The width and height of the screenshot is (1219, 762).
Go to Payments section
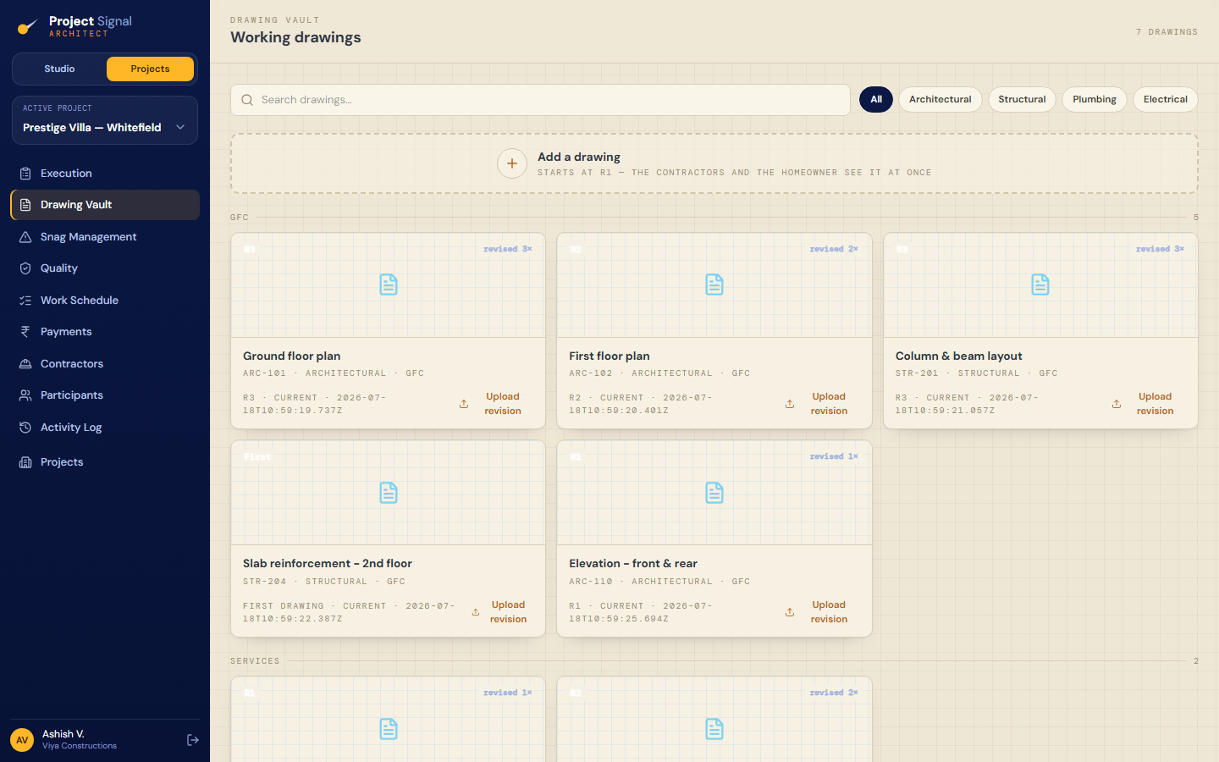(105, 332)
